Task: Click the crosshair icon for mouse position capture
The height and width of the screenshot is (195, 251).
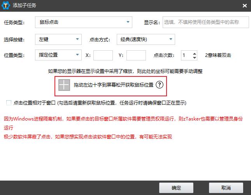Action: (64, 85)
